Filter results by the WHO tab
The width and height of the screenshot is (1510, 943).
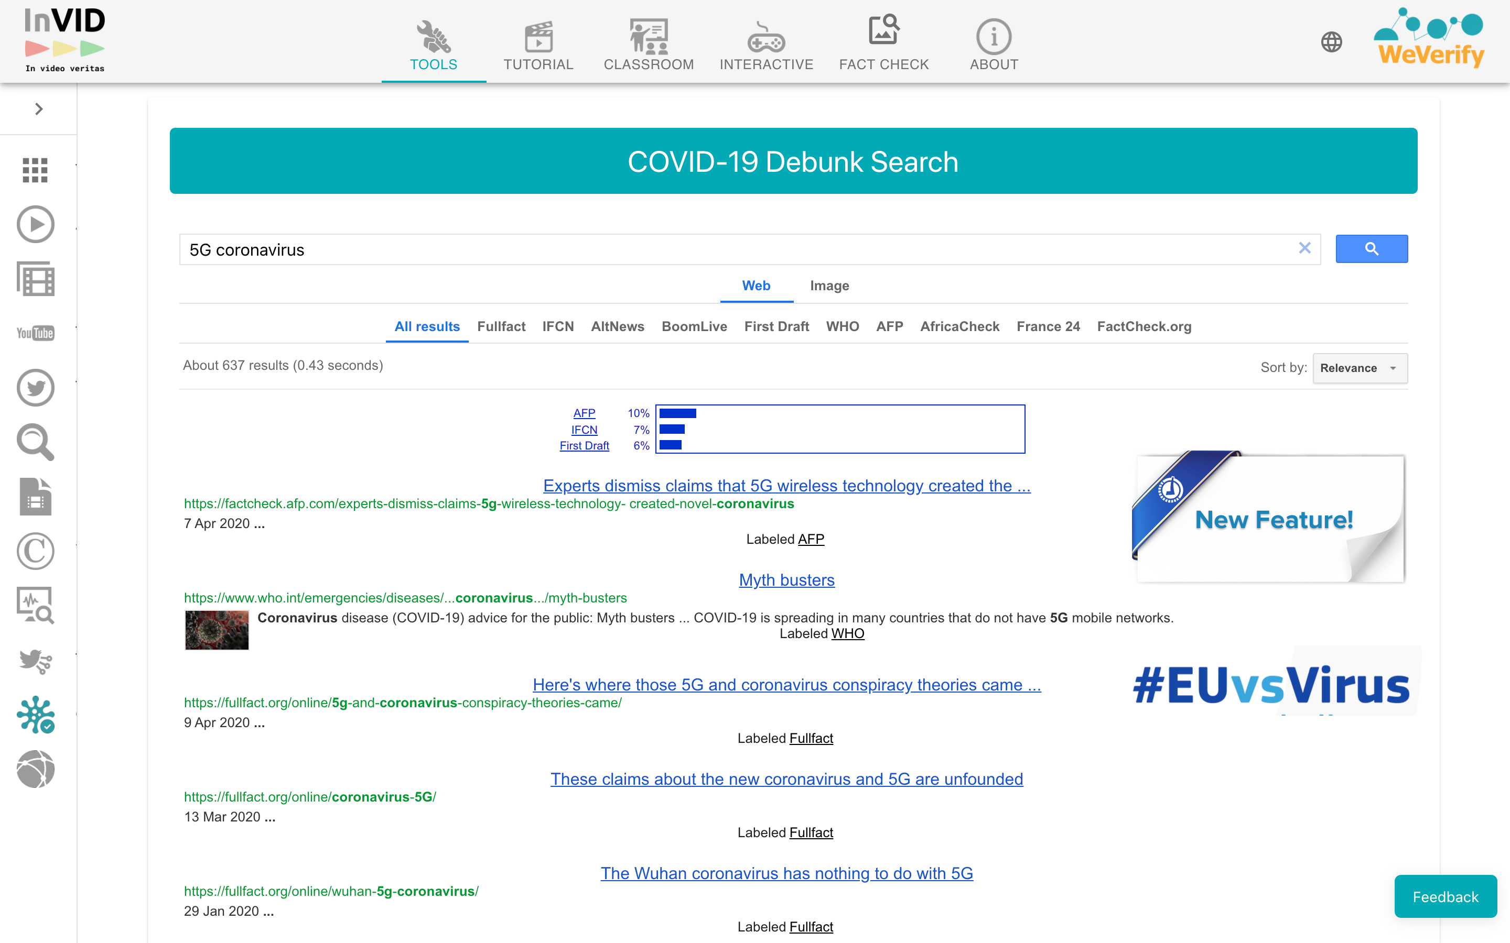(842, 326)
